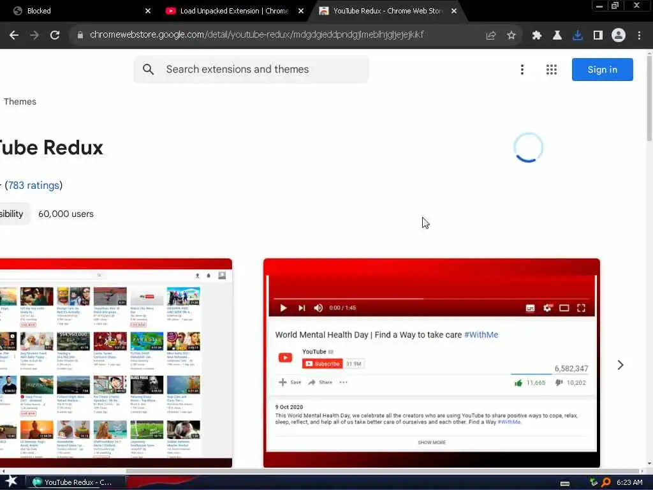Click the horizontal page scrollbar
The image size is (653, 490).
point(383,471)
